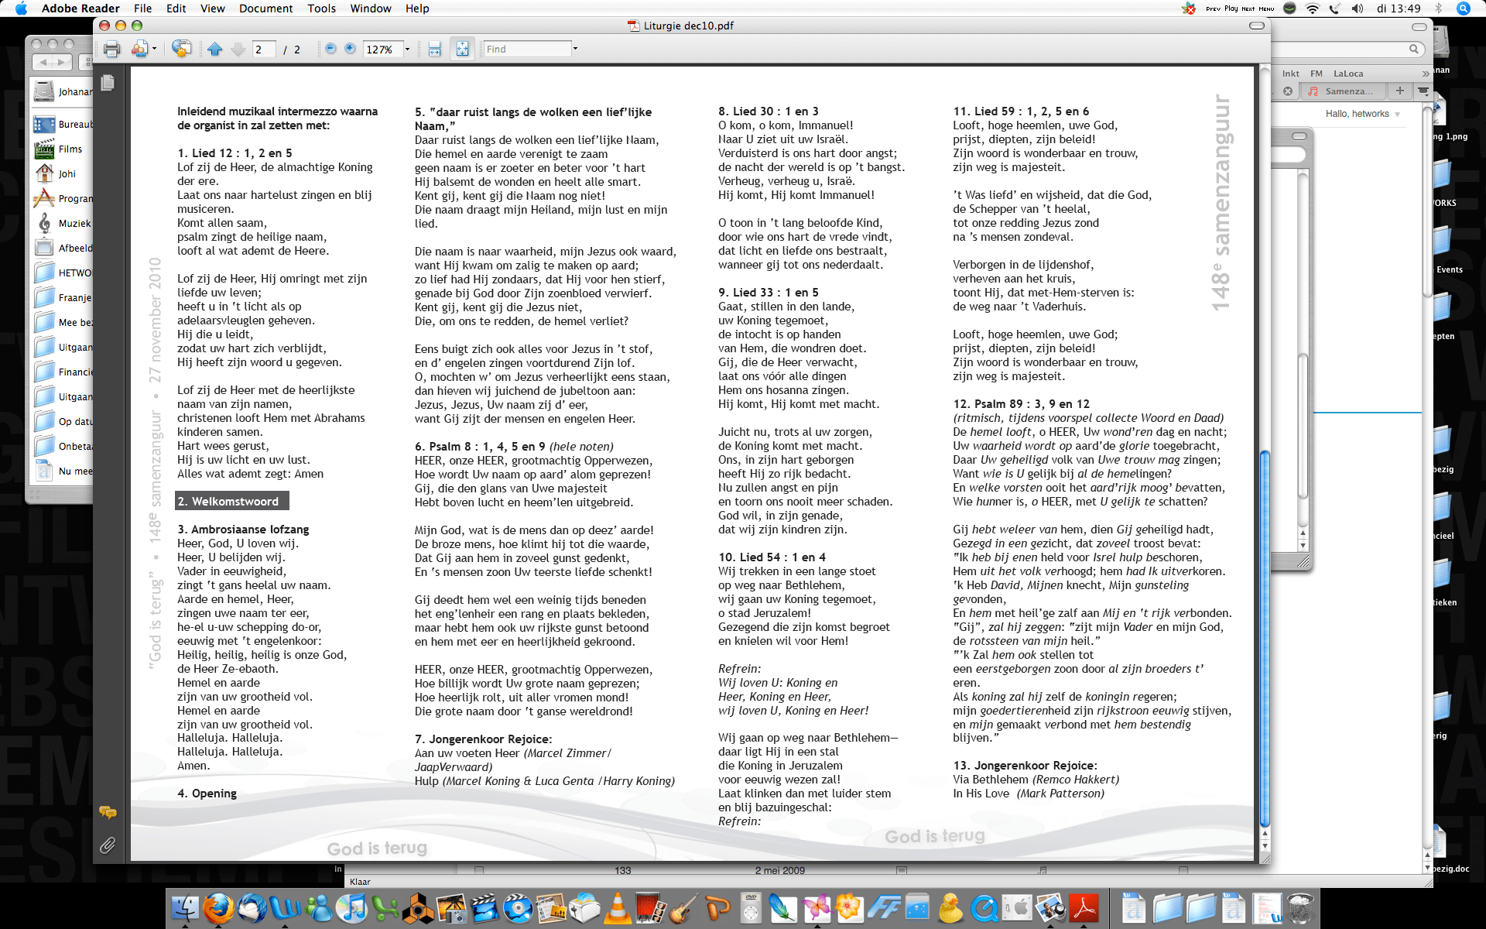Screen dimensions: 1486x929
Task: Go to previous page with blue up arrow
Action: point(215,49)
